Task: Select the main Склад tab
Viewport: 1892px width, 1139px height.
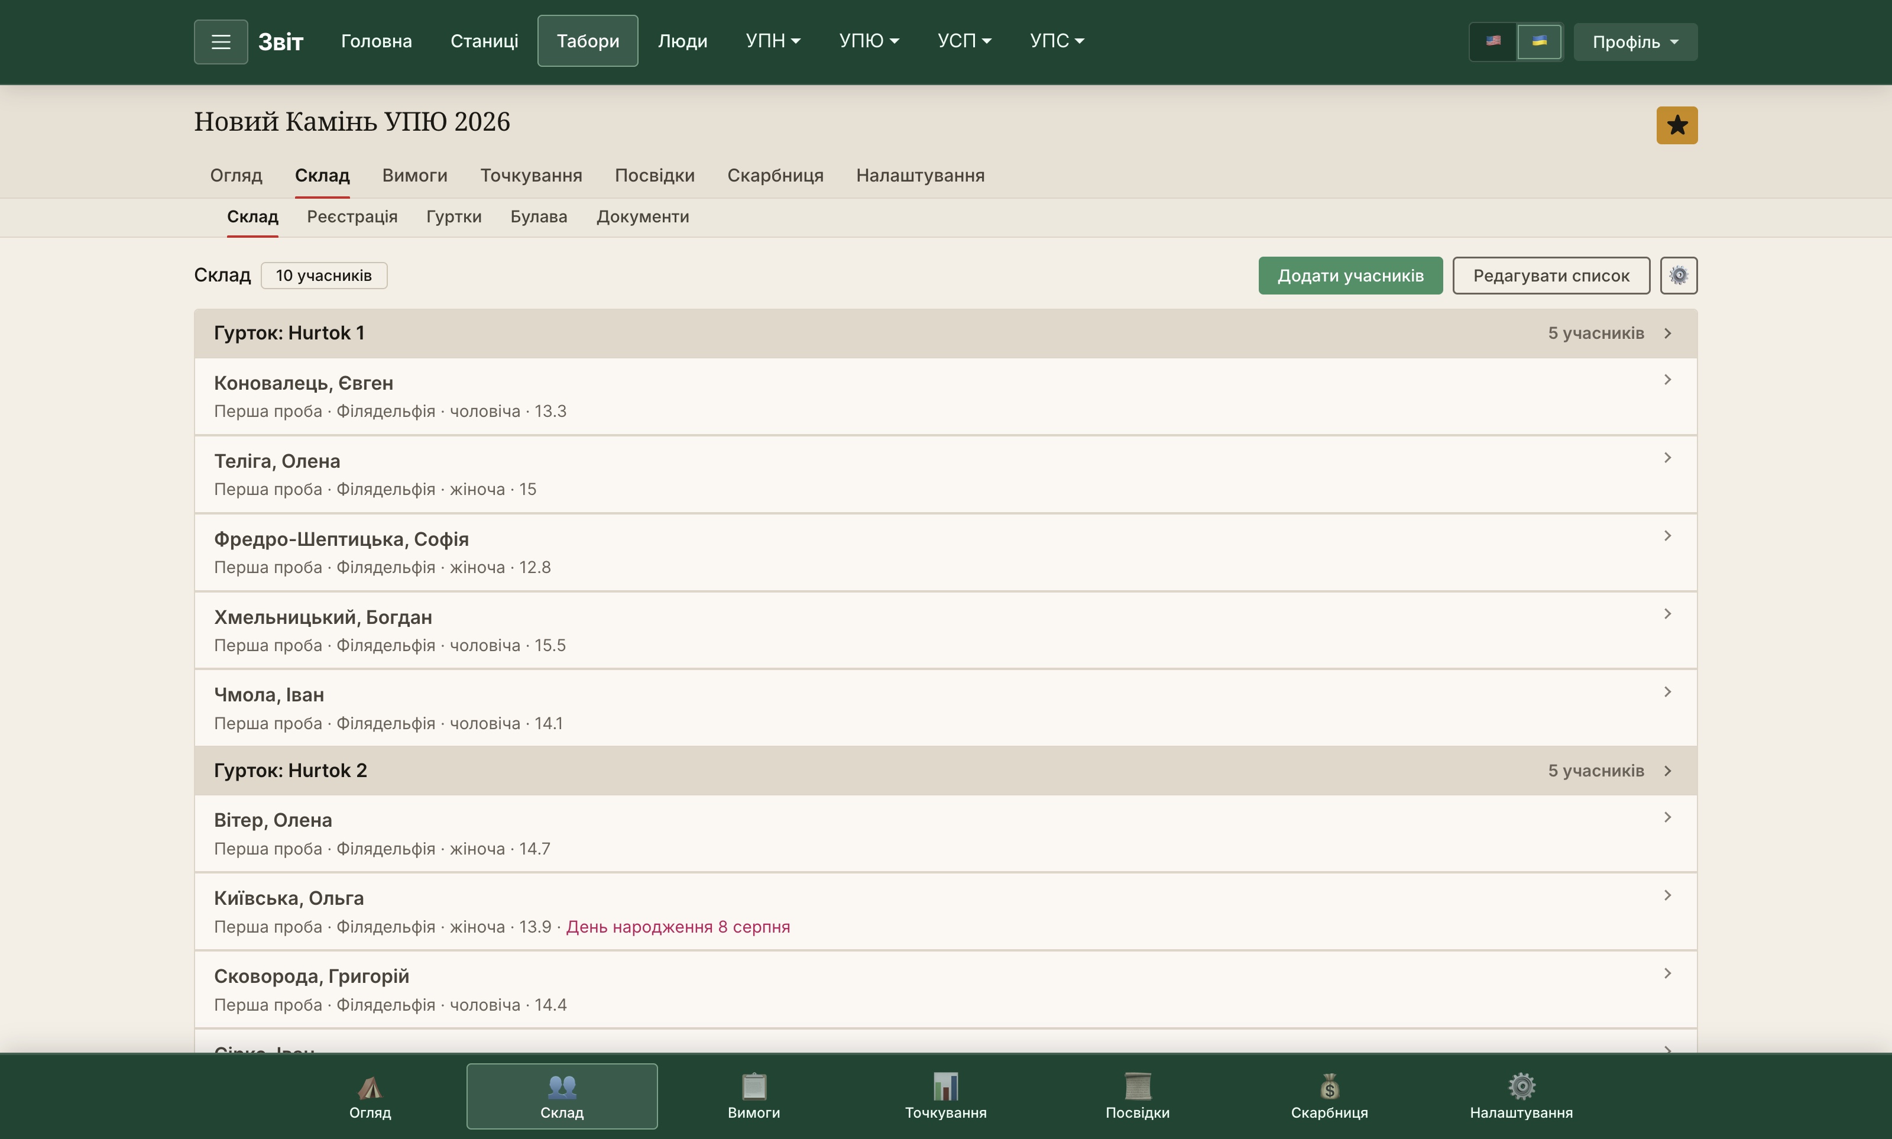Action: click(322, 175)
